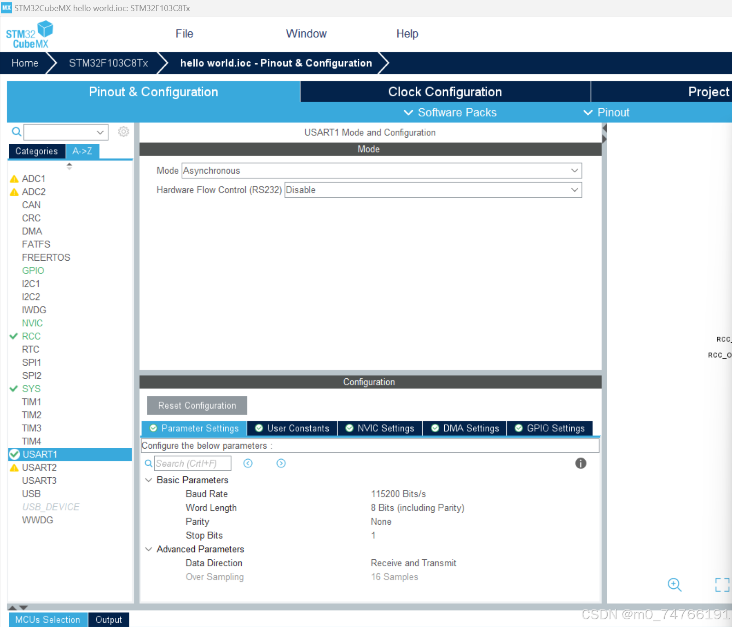732x627 pixels.
Task: Select FREERTOS in the peripheral list
Action: click(x=46, y=258)
